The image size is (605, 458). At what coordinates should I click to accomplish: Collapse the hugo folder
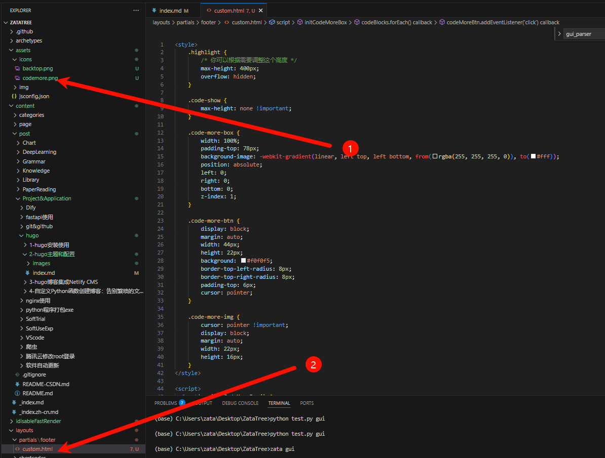coord(22,235)
